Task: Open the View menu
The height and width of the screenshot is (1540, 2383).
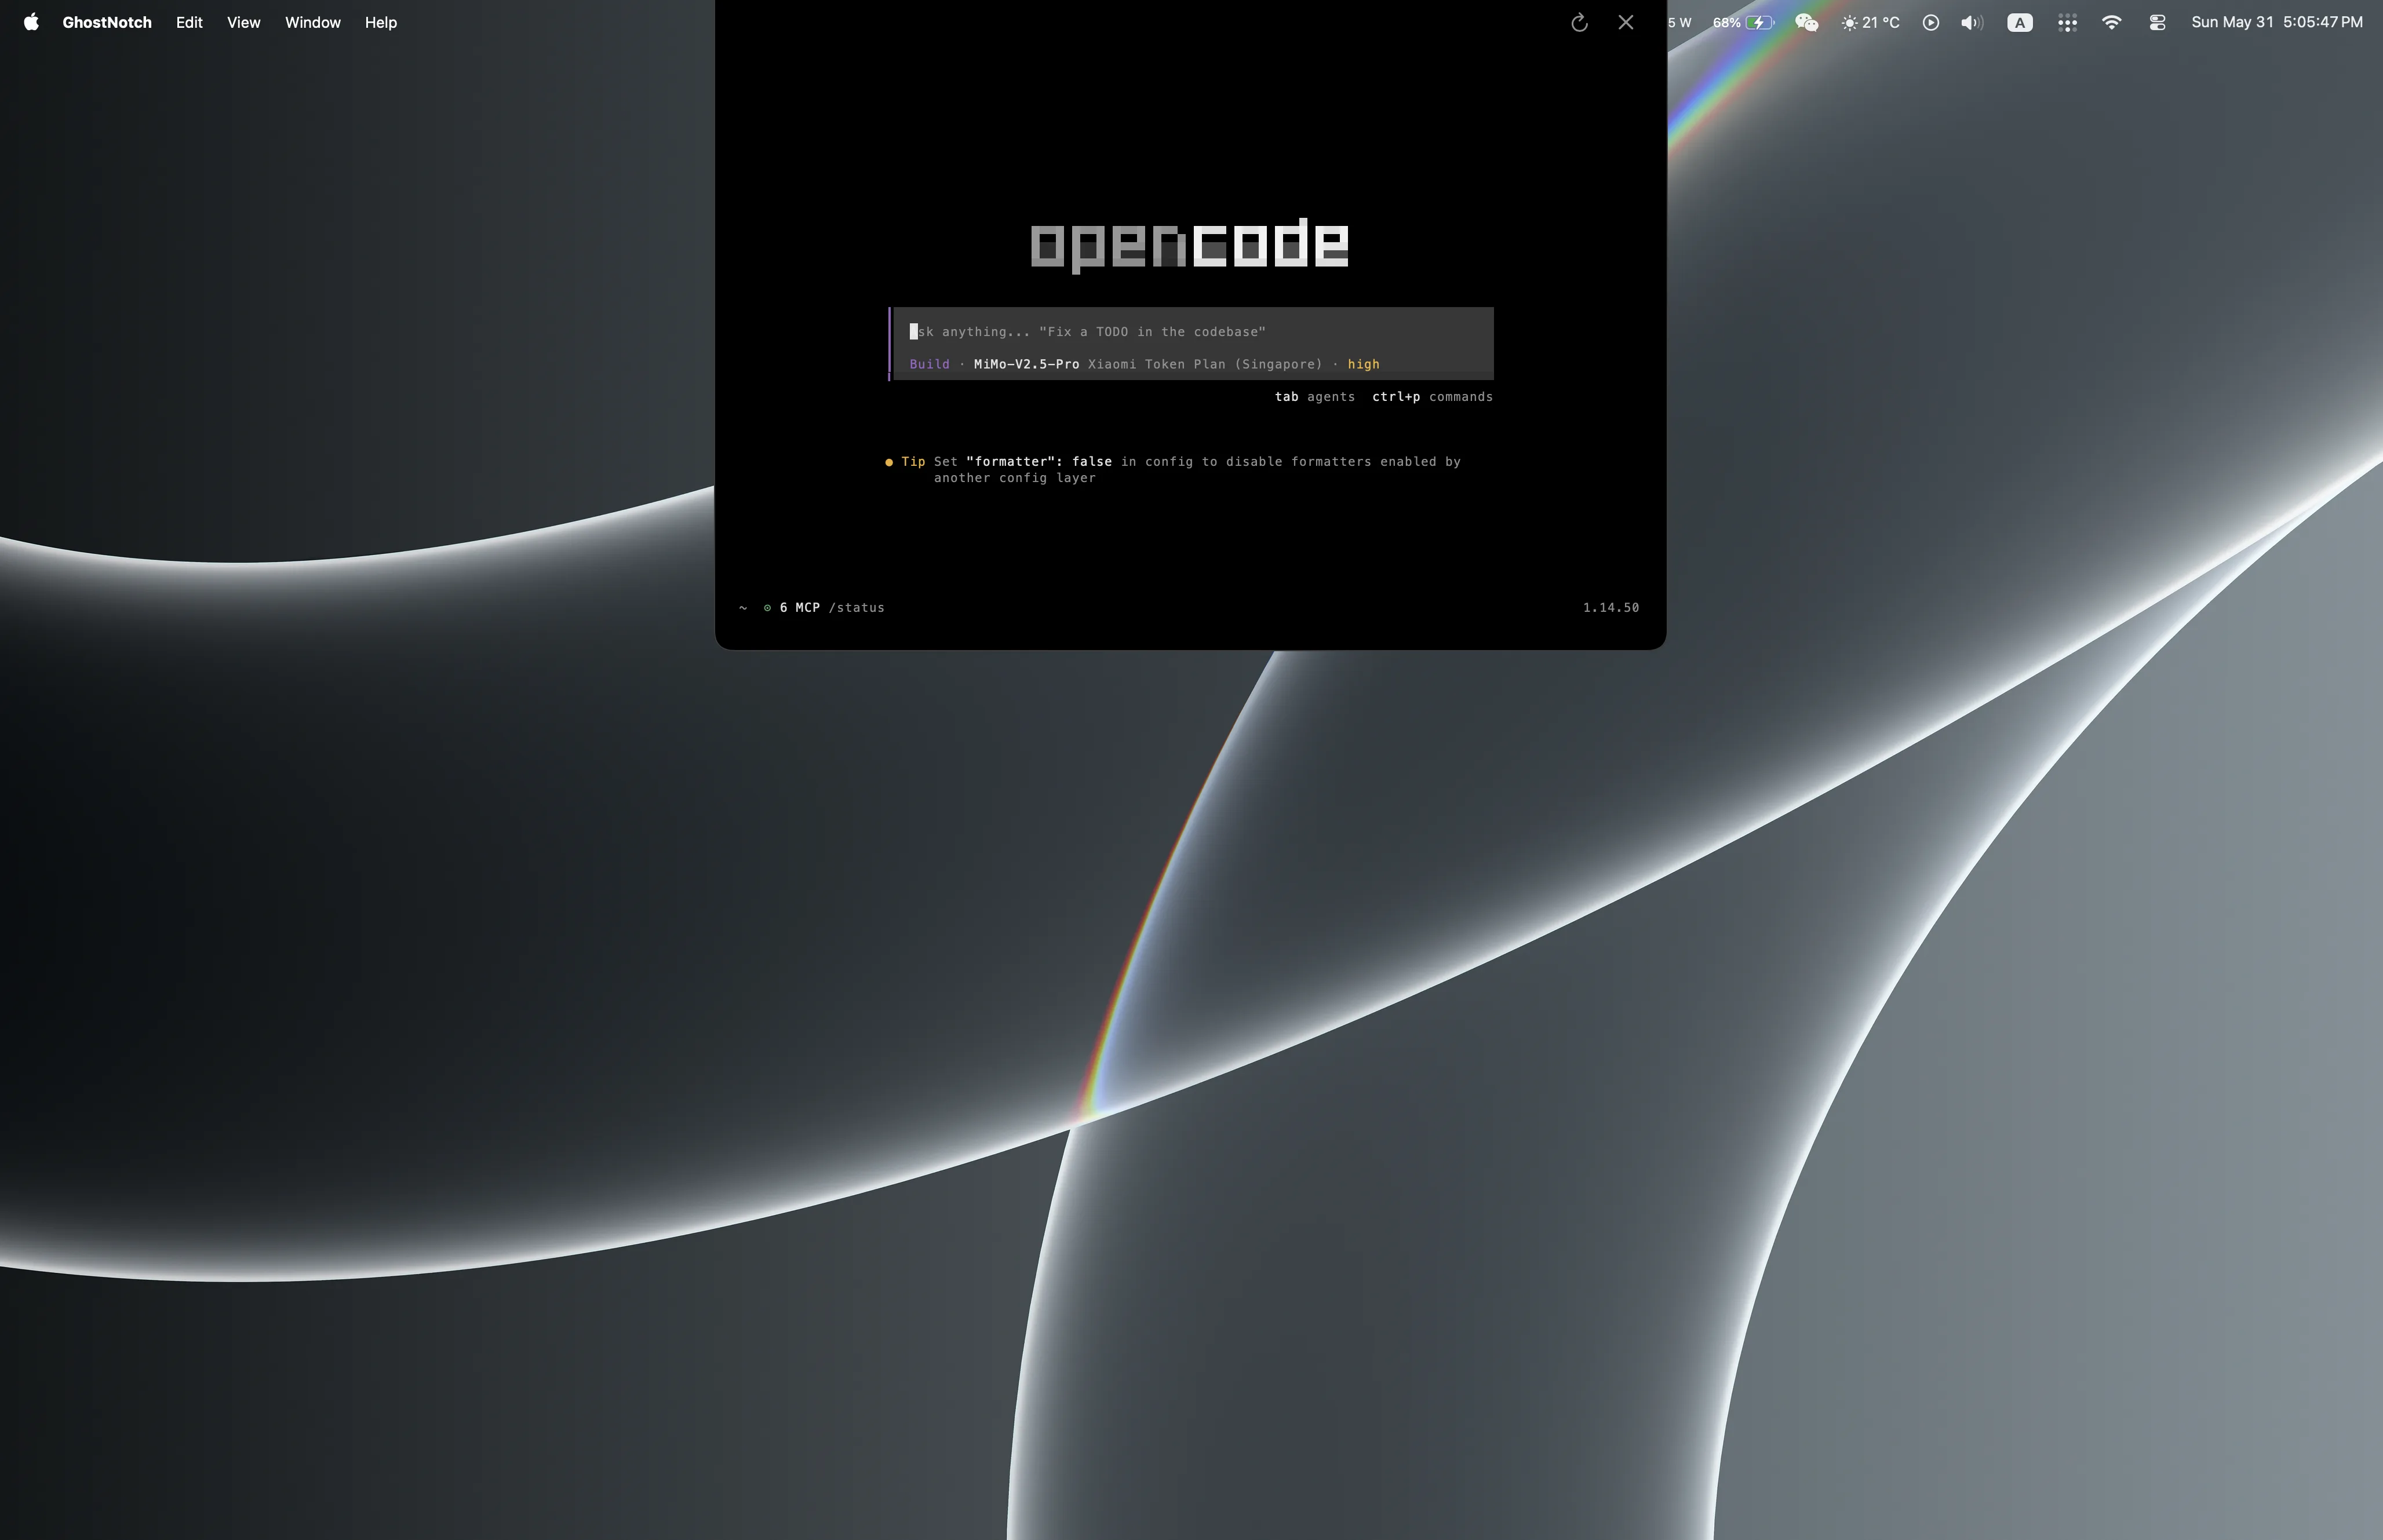Action: pos(243,22)
